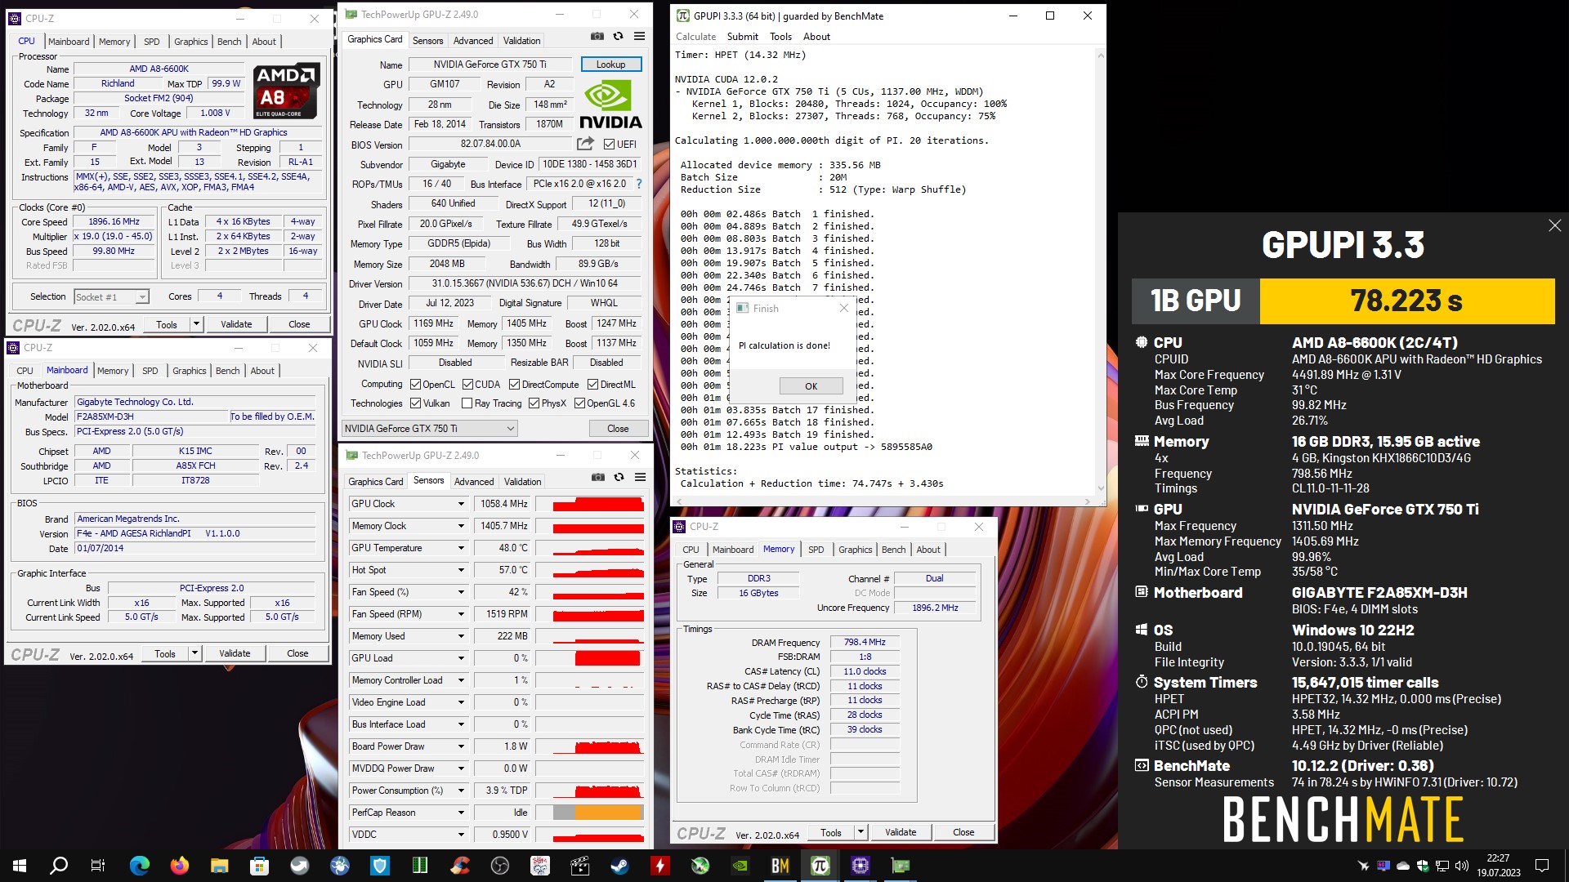The height and width of the screenshot is (882, 1569).
Task: Launch Firefox from the taskbar
Action: coord(180,866)
